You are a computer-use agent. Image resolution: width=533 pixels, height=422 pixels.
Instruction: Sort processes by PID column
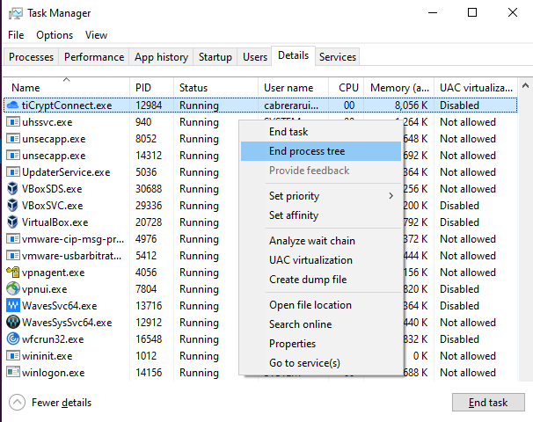pyautogui.click(x=143, y=88)
